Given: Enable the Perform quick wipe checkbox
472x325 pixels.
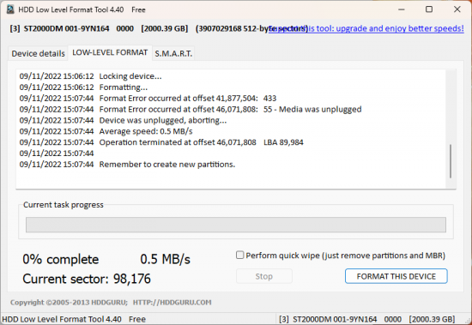Looking at the screenshot, I should (x=239, y=256).
